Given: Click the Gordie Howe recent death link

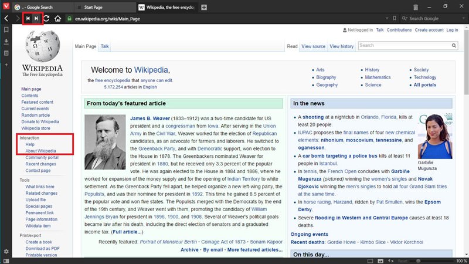Looking at the screenshot, I should [x=341, y=242].
